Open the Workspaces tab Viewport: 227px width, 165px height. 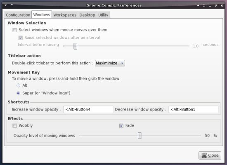65,15
